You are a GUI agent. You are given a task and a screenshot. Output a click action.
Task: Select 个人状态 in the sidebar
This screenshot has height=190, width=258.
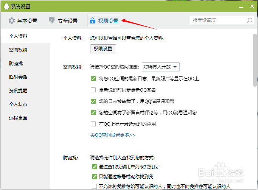(25, 104)
